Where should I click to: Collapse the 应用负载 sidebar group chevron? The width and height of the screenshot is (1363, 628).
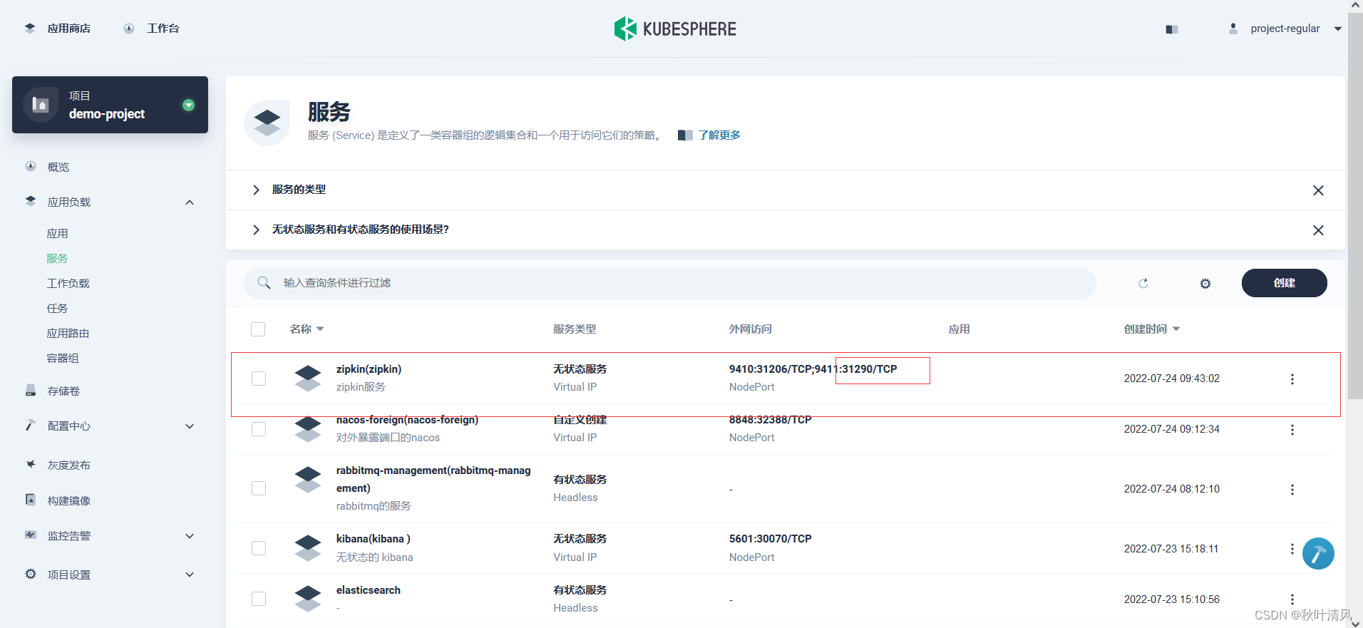pos(190,202)
